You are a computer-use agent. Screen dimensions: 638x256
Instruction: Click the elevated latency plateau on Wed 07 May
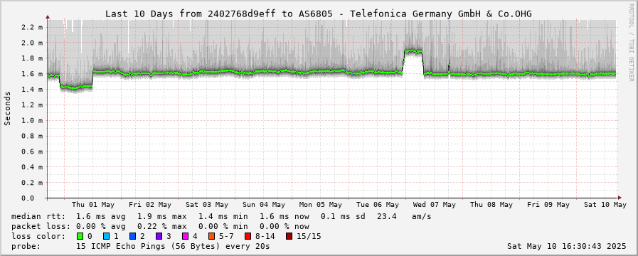point(413,51)
